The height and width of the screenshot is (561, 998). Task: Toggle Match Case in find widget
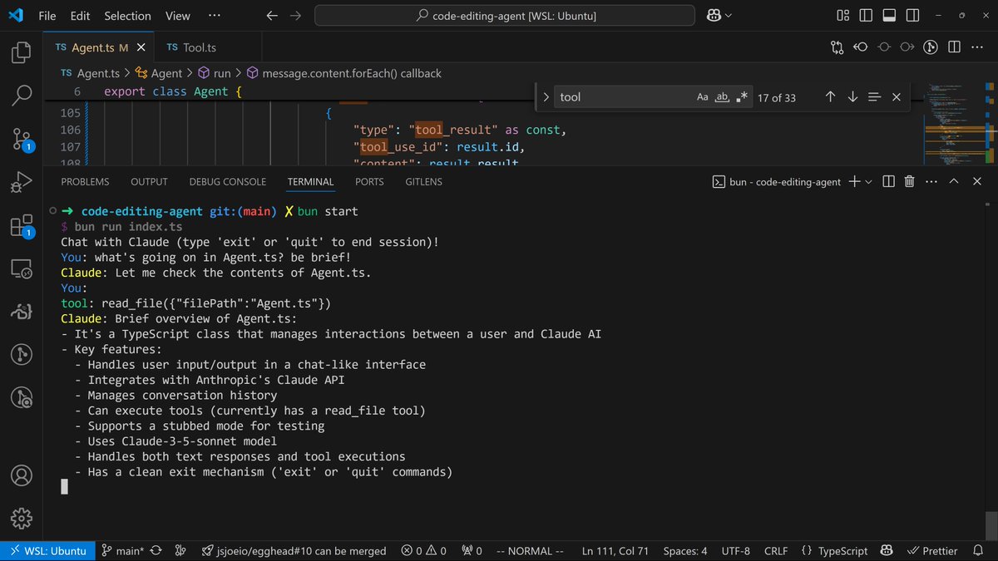pyautogui.click(x=703, y=97)
